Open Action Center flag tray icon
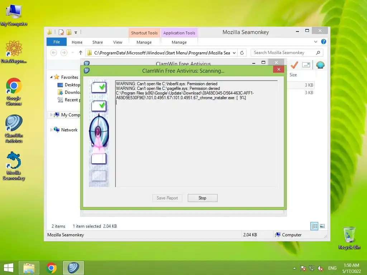Image resolution: width=367 pixels, height=275 pixels. coord(303,268)
